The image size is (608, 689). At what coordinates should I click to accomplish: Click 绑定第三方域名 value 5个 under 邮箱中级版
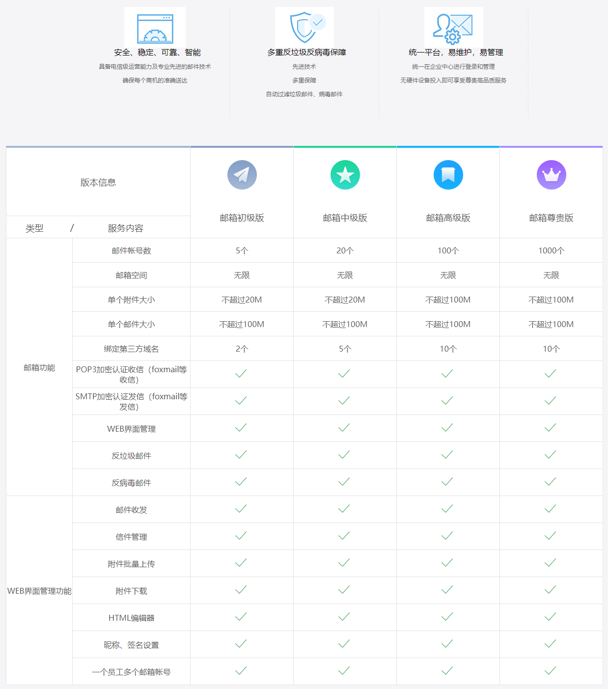click(345, 349)
